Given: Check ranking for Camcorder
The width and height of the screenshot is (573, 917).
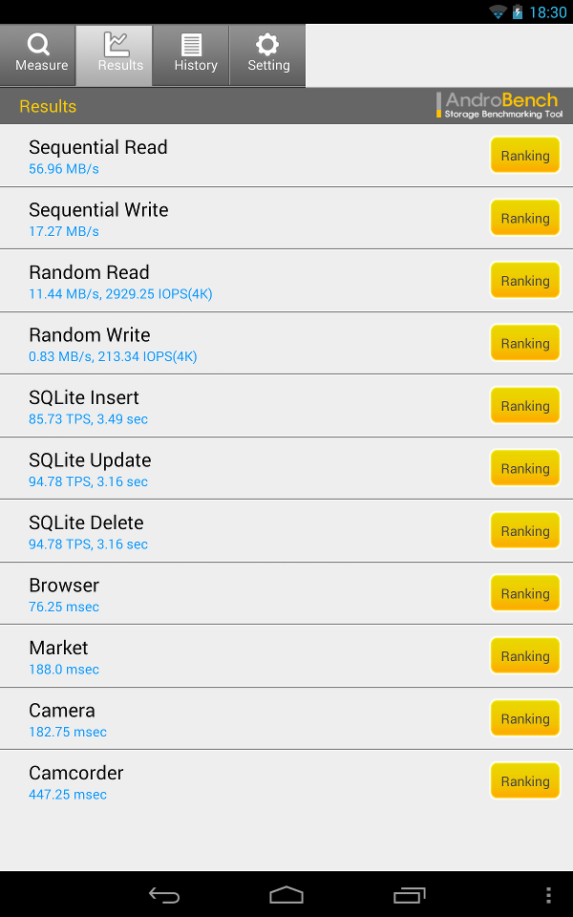Looking at the screenshot, I should click(524, 781).
